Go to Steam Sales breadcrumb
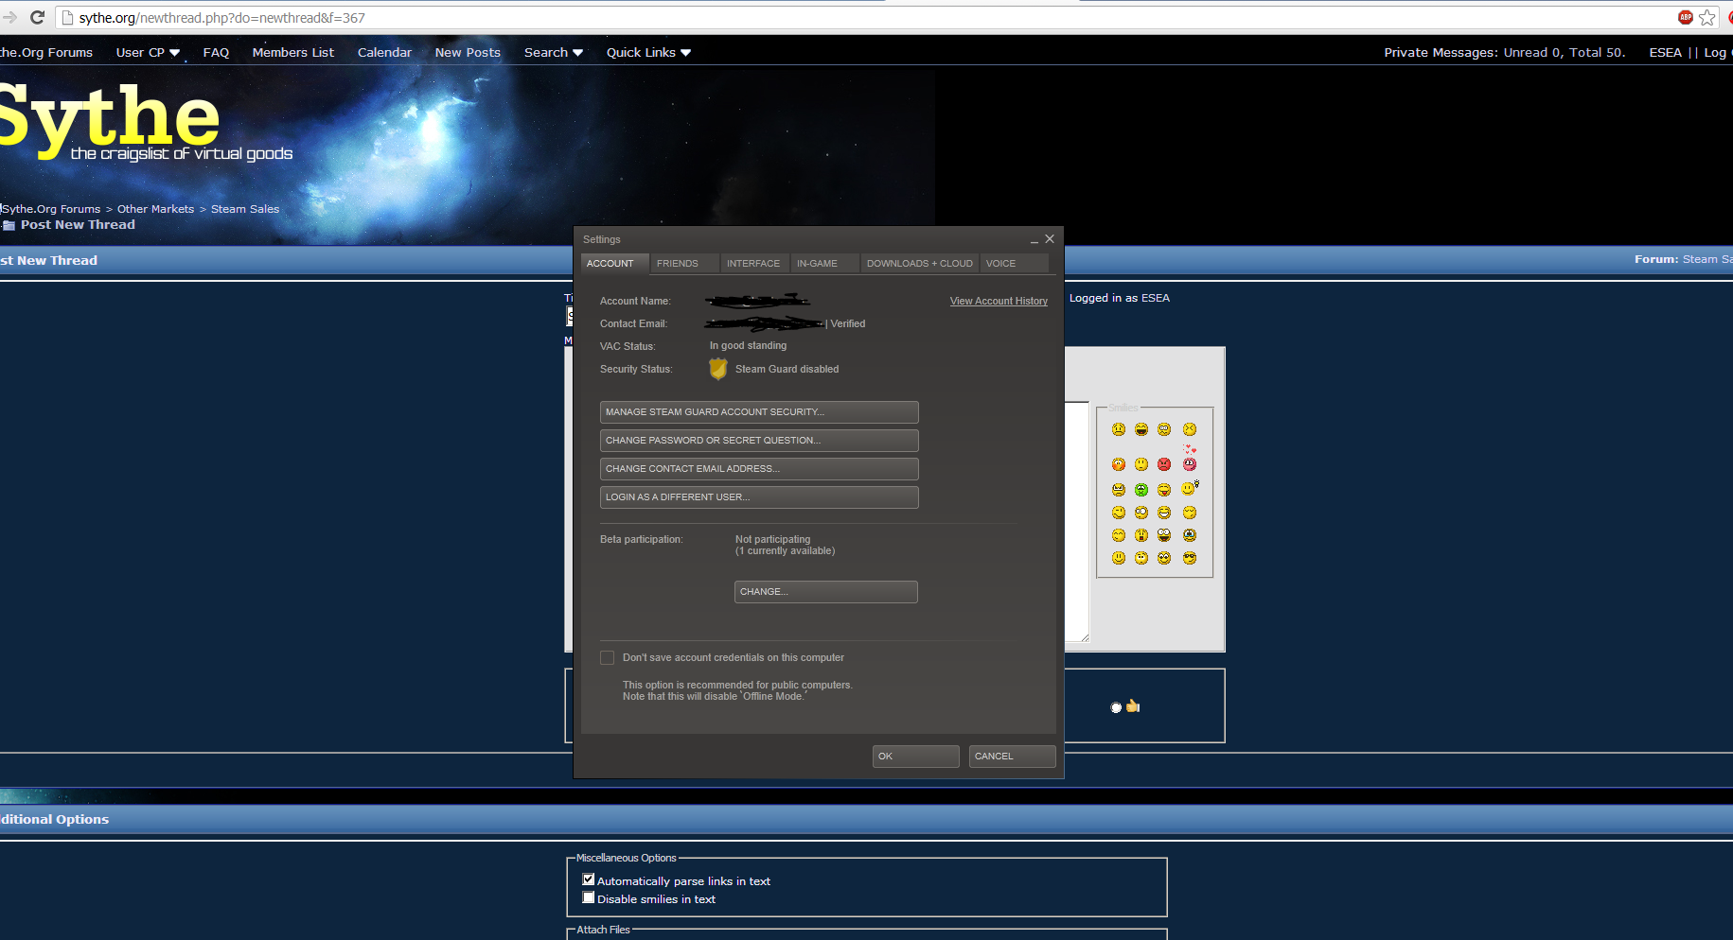The image size is (1733, 940). pyautogui.click(x=245, y=209)
